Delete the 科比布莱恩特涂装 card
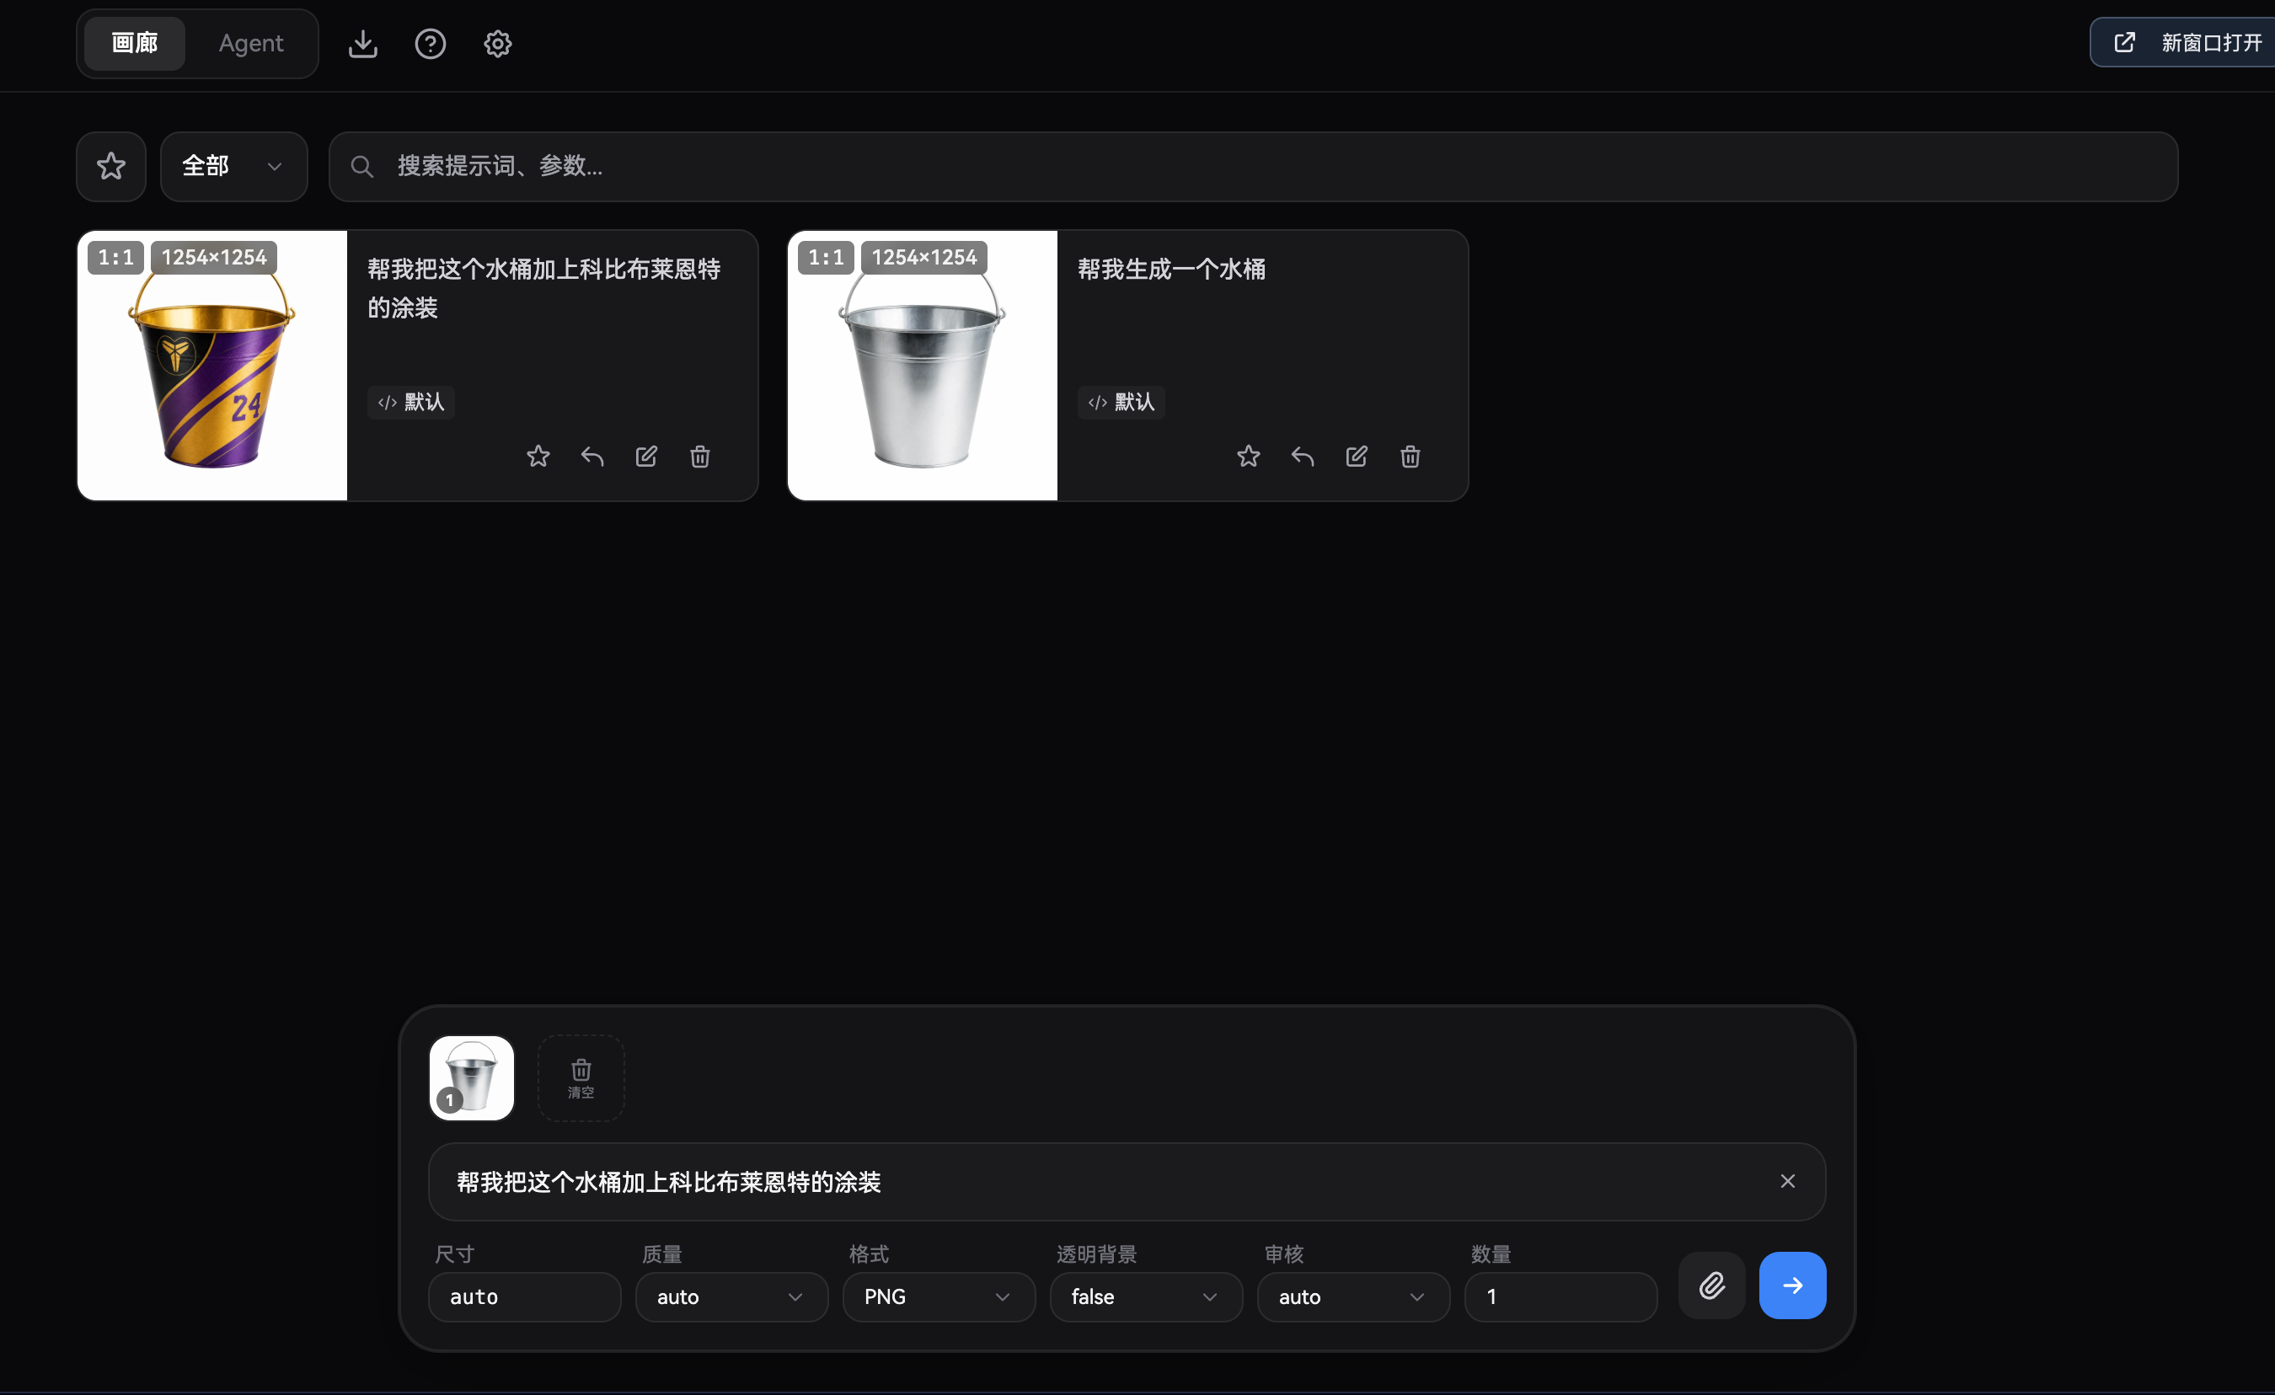This screenshot has width=2275, height=1395. tap(700, 456)
